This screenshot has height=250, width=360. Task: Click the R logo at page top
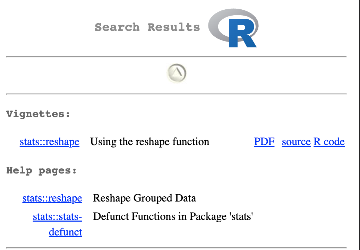click(233, 28)
